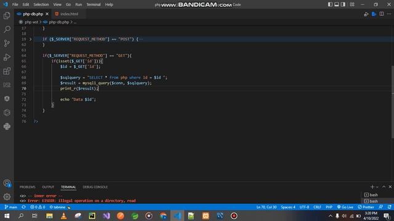The width and height of the screenshot is (394, 221).
Task: Split the editor to the right
Action: point(382,14)
